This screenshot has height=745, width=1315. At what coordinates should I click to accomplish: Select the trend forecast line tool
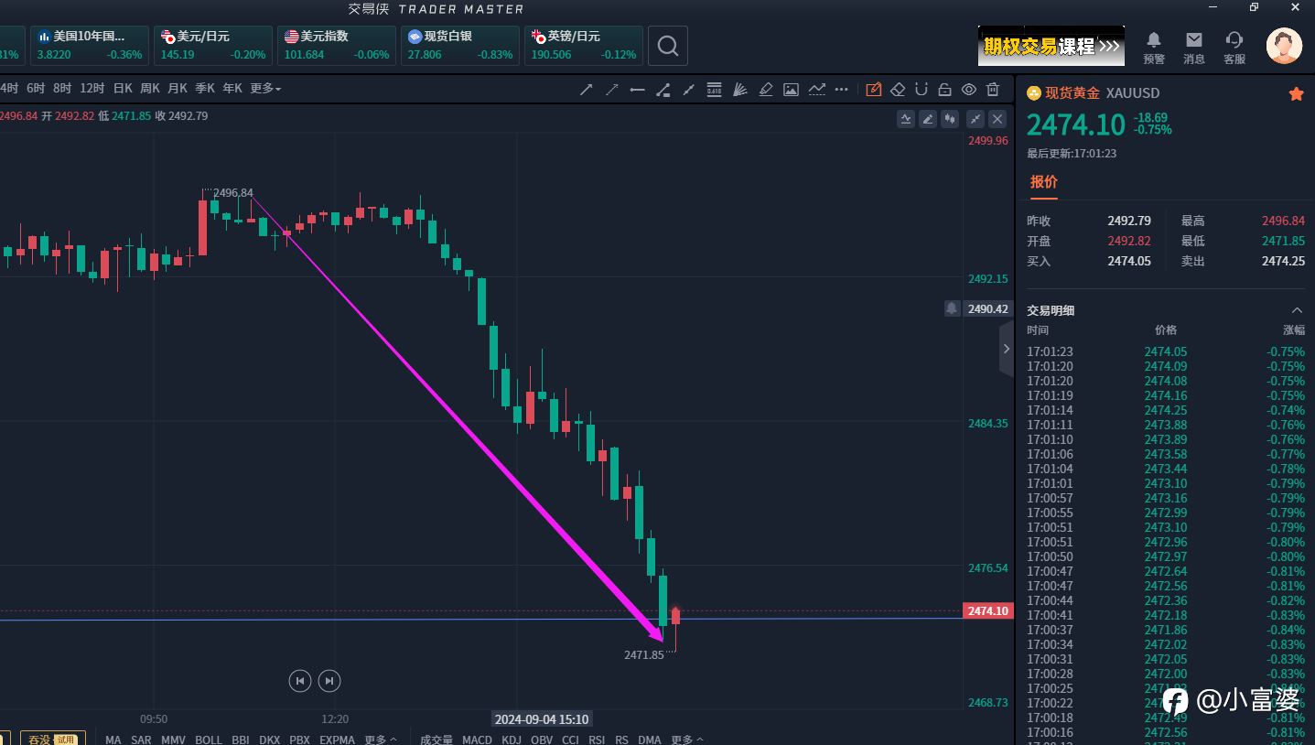[816, 89]
